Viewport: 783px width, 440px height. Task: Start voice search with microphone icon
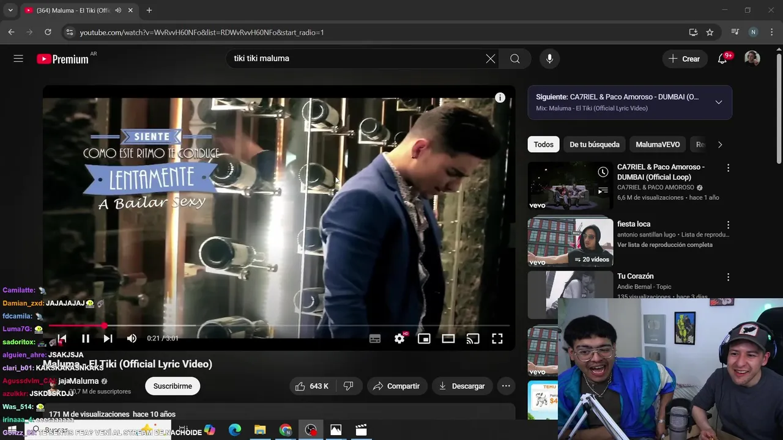click(x=549, y=59)
